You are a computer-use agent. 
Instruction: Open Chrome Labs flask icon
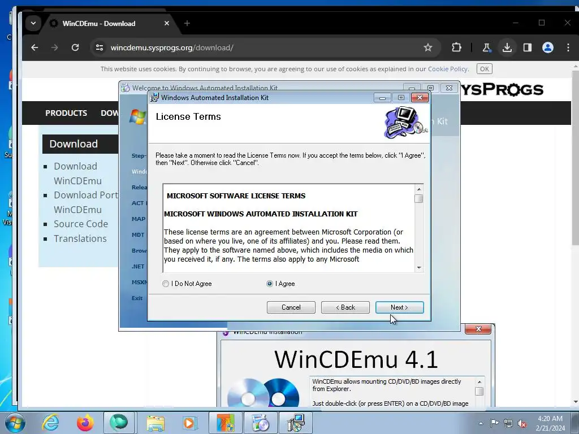[487, 47]
